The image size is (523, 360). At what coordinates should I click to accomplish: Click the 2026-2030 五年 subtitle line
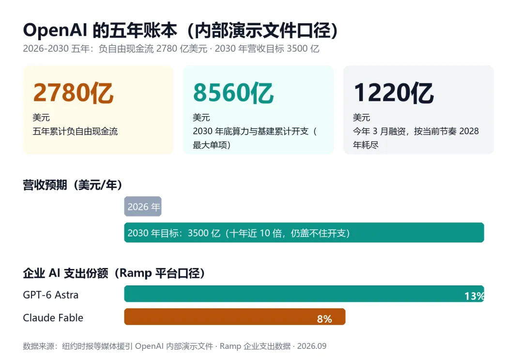(171, 49)
